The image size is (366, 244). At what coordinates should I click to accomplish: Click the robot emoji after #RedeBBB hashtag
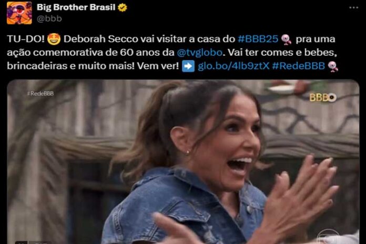[333, 66]
